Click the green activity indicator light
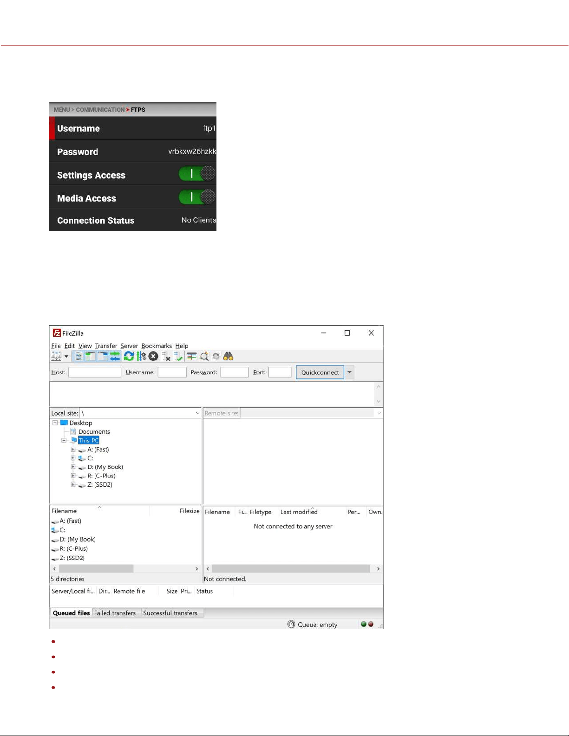Image resolution: width=569 pixels, height=736 pixels. [364, 624]
